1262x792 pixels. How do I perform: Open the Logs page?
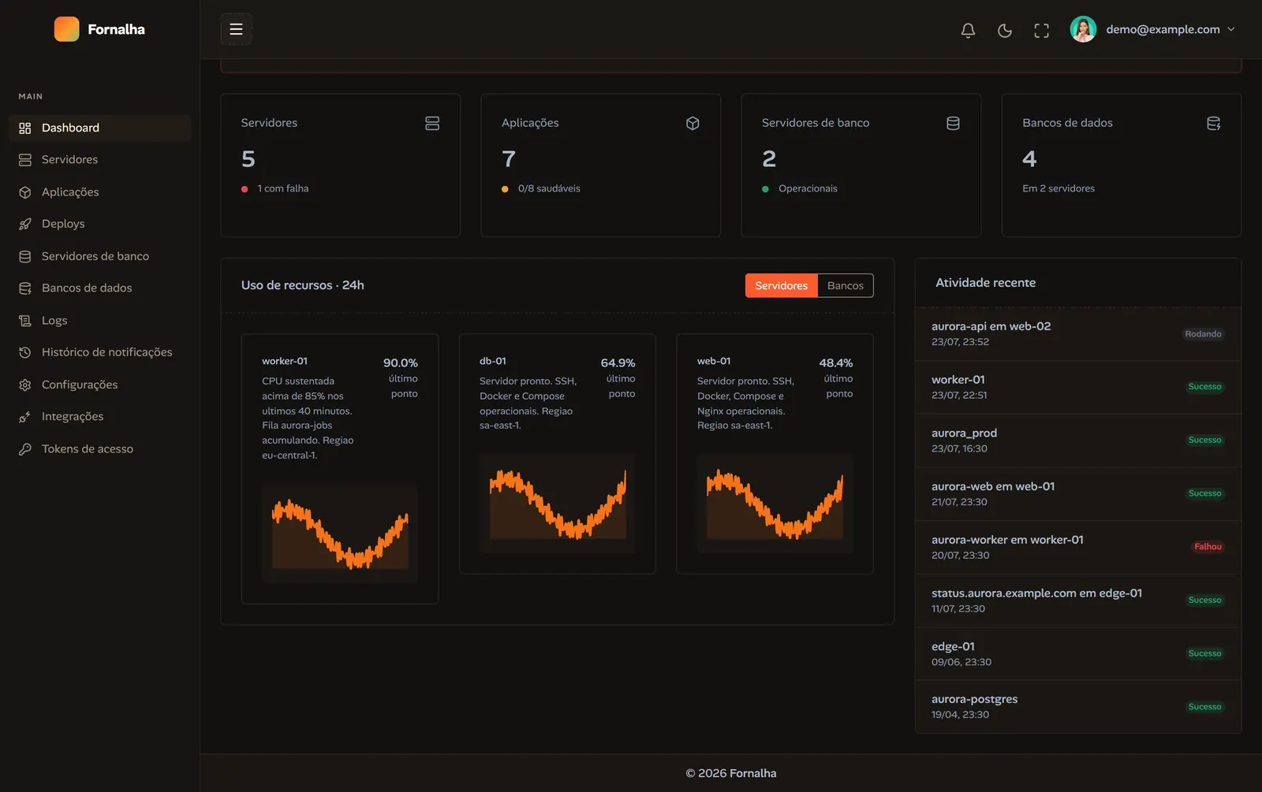(x=100, y=321)
